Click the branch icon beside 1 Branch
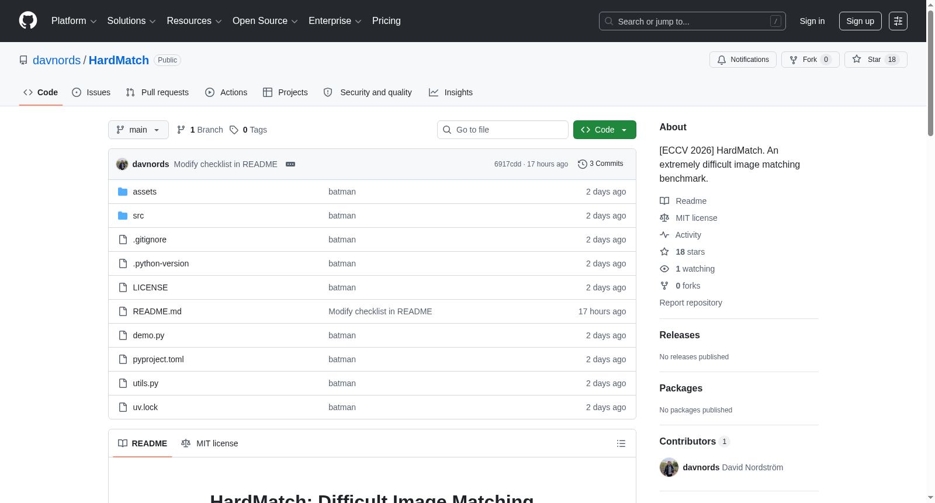Screen dimensions: 935x503 (x=181, y=130)
